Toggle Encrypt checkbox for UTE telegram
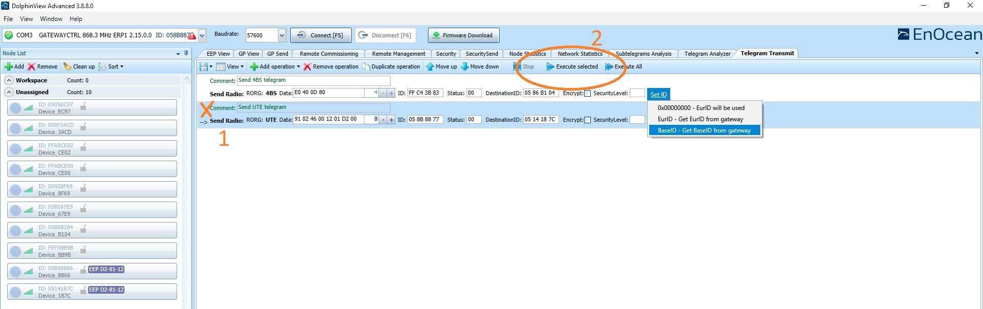Image resolution: width=983 pixels, height=309 pixels. click(587, 120)
